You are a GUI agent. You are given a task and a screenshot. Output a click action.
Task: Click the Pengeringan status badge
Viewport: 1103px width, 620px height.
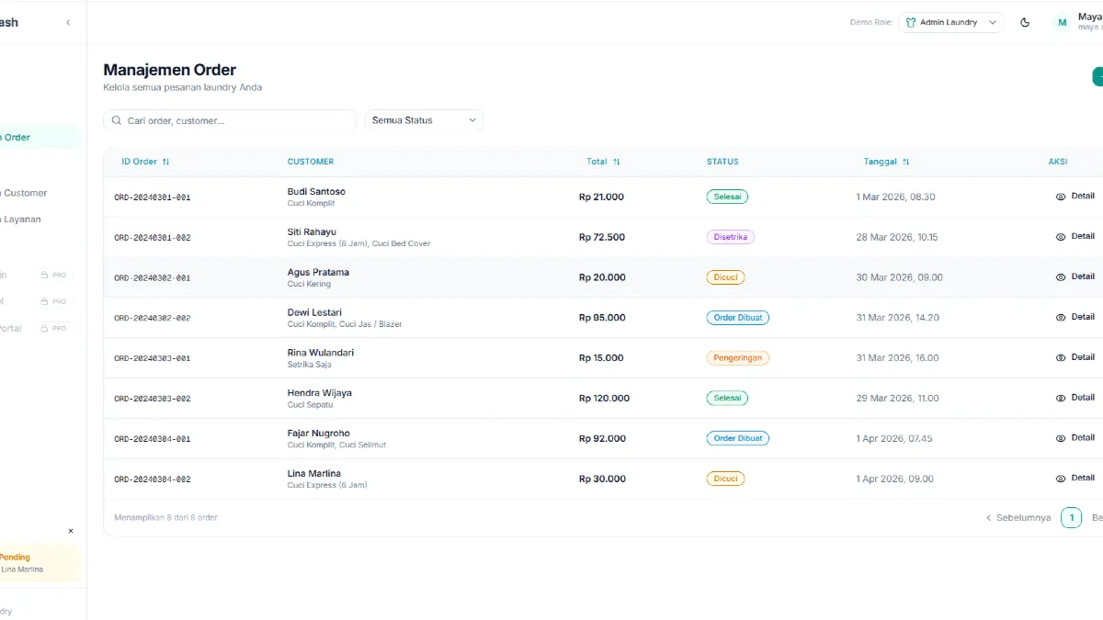737,358
